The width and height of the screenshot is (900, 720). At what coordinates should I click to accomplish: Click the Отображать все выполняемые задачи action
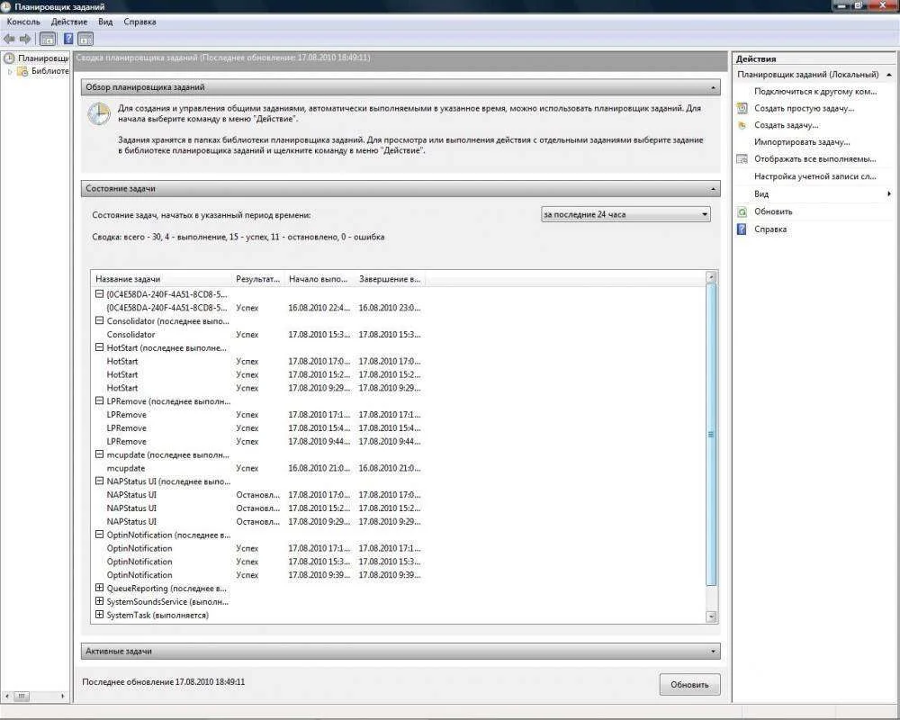click(x=815, y=159)
